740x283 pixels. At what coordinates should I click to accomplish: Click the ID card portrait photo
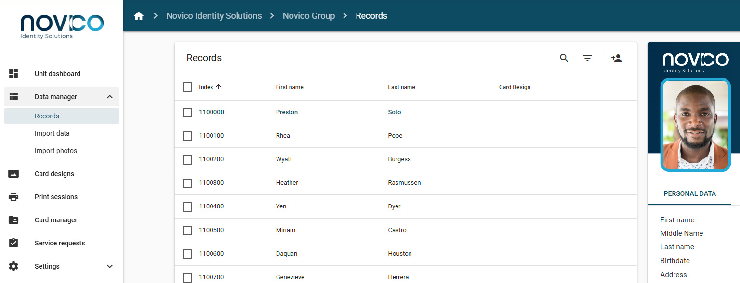[695, 125]
